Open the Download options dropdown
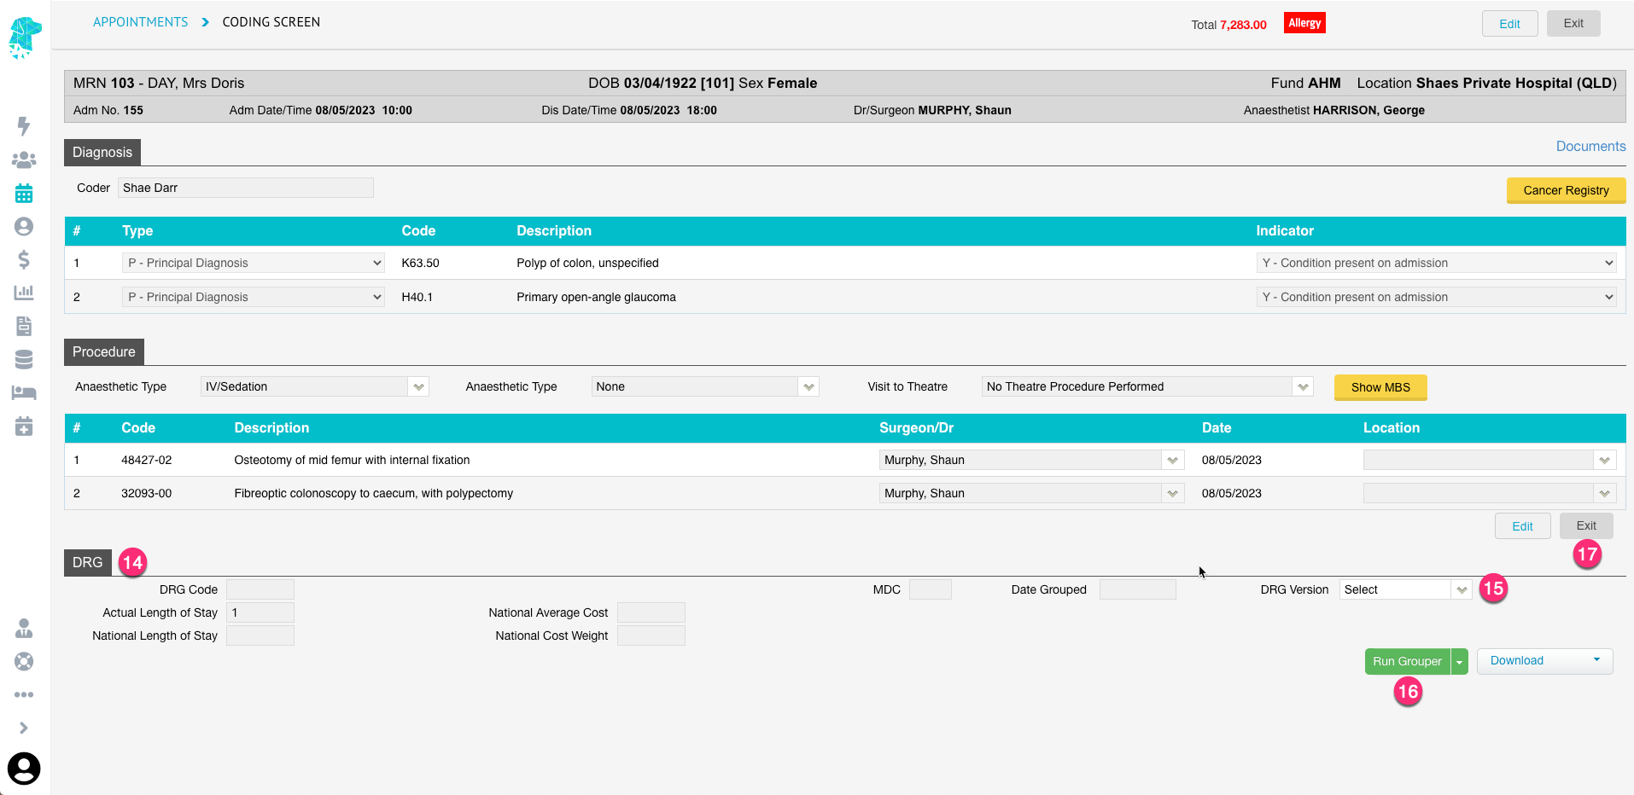 1596,660
